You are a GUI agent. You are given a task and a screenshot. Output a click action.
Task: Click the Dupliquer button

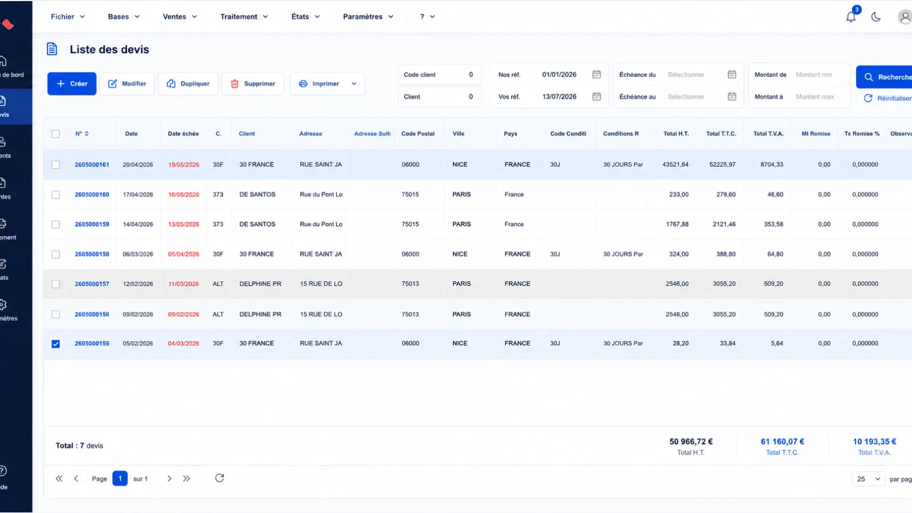pos(188,84)
